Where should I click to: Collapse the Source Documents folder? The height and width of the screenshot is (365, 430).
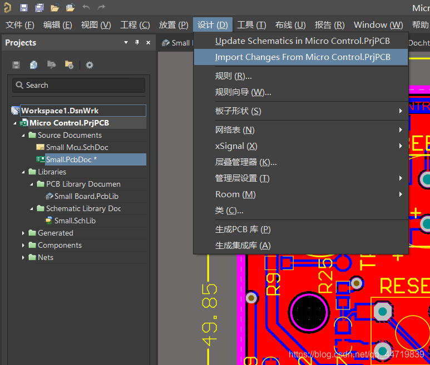click(x=23, y=135)
